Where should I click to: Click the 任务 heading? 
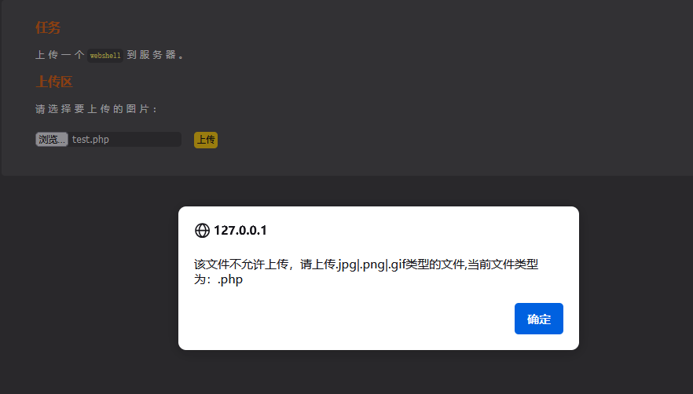point(48,27)
